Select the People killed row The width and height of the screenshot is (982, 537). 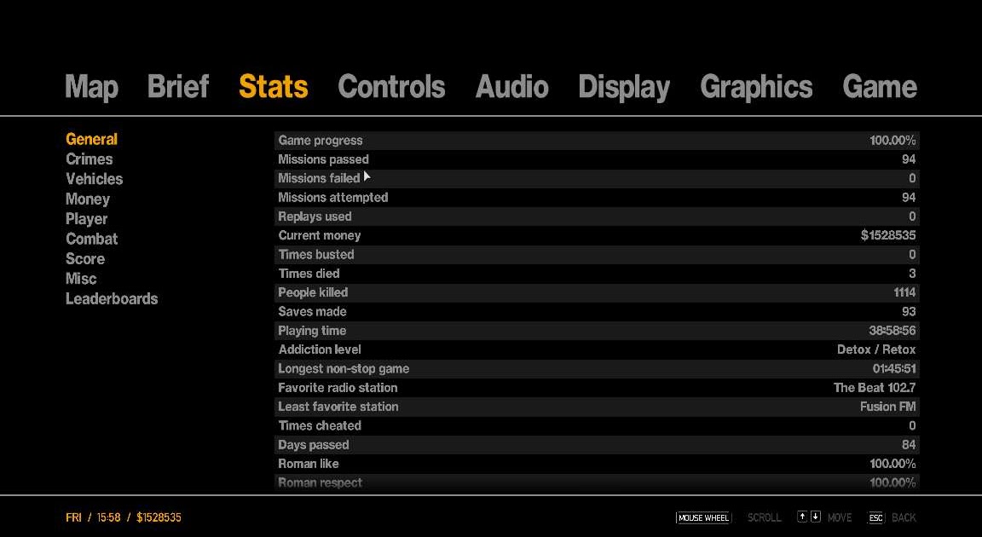597,292
